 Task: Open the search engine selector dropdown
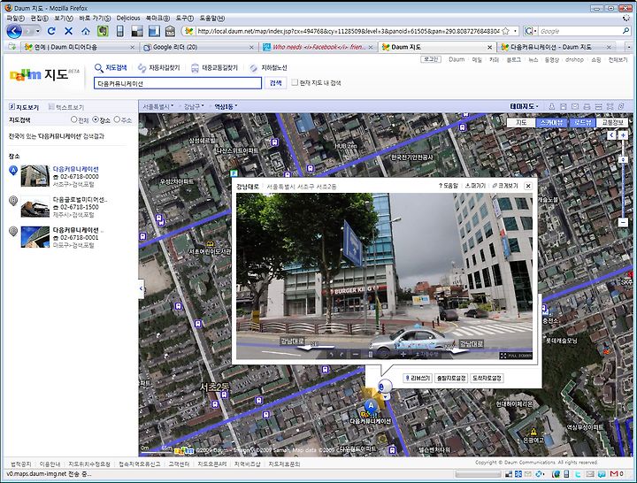click(x=531, y=31)
